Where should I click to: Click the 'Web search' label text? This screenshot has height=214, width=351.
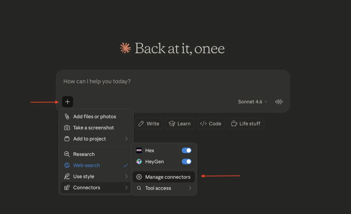click(x=87, y=165)
